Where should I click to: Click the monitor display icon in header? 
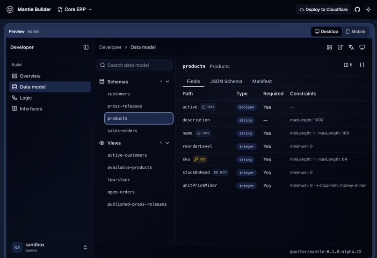tap(362, 47)
